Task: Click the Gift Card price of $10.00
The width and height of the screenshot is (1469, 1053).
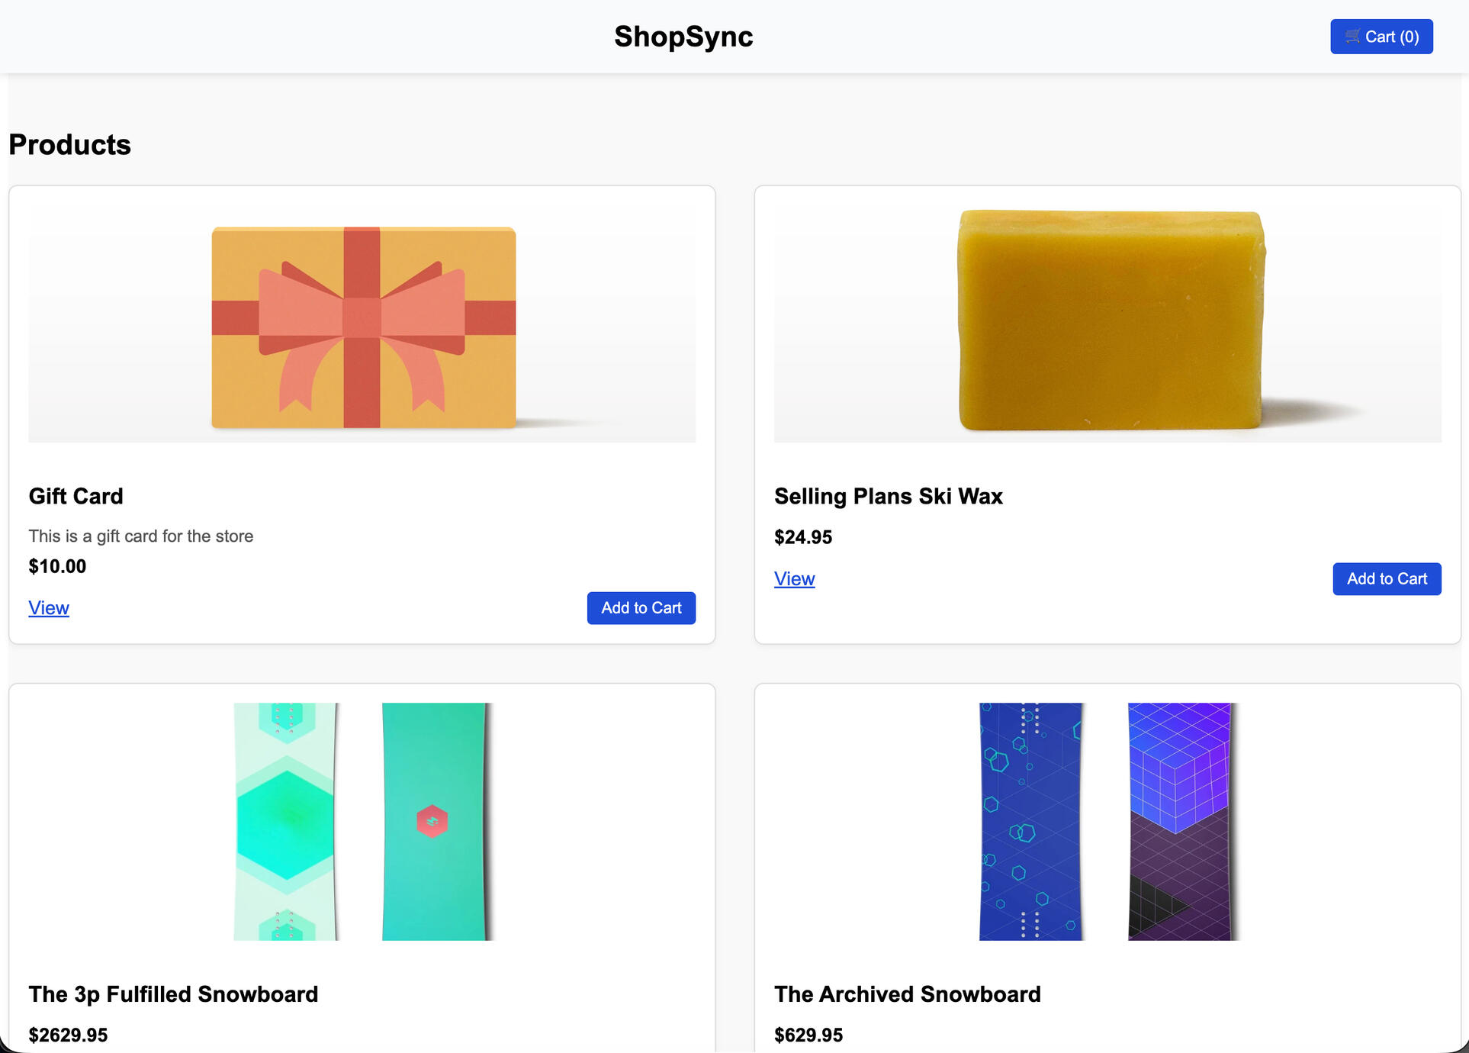Action: click(56, 566)
